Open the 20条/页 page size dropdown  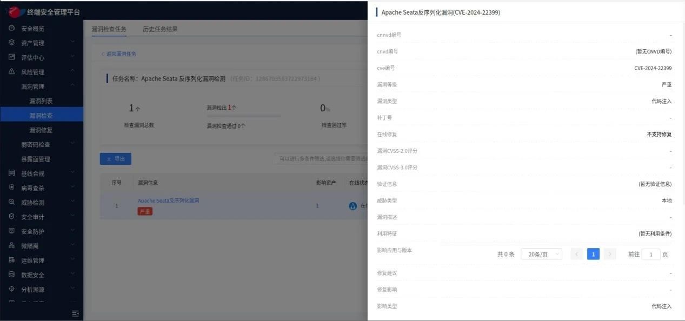click(541, 253)
